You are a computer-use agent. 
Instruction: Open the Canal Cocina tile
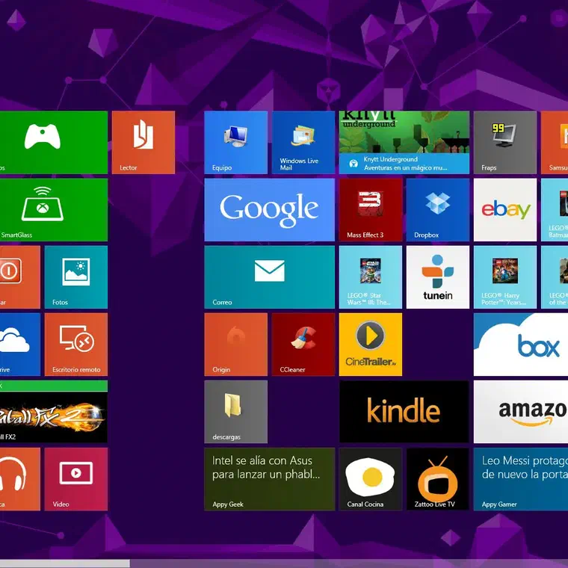click(371, 479)
